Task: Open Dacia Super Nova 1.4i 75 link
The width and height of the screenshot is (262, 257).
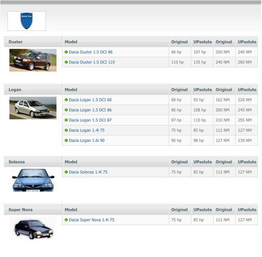Action: pyautogui.click(x=92, y=220)
